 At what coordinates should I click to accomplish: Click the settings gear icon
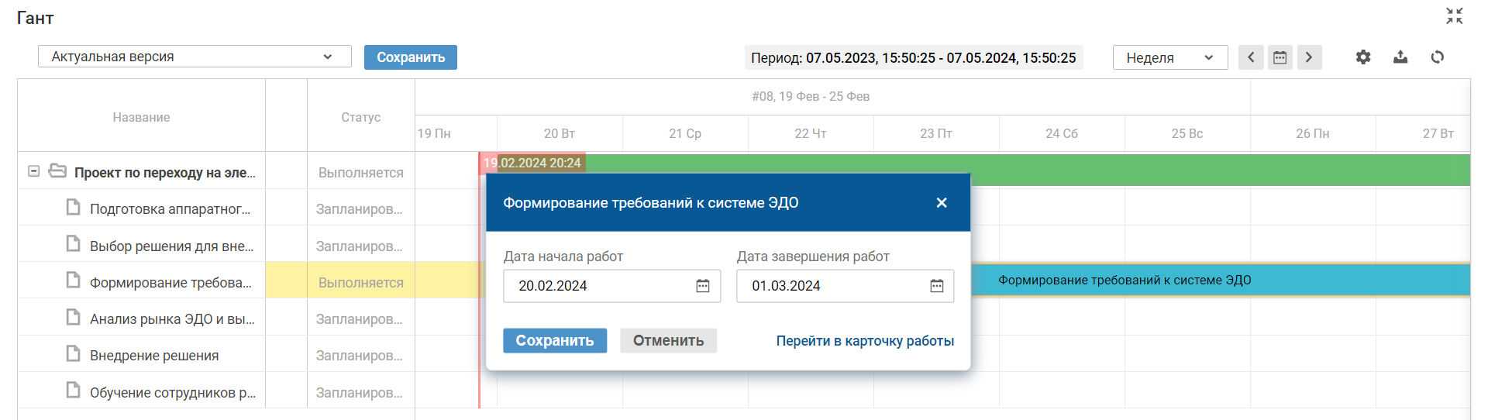click(1363, 57)
